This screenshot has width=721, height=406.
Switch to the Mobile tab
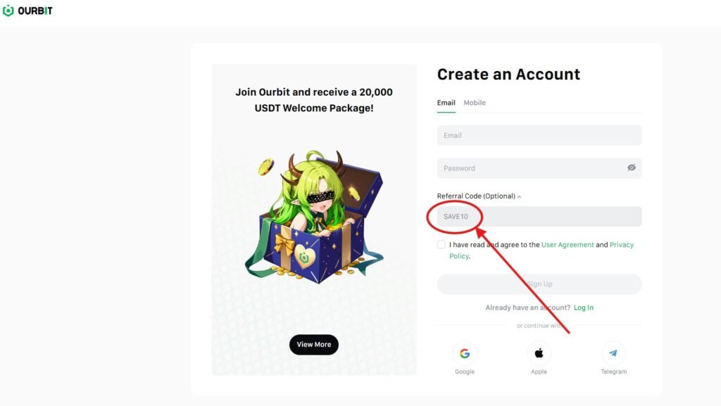pyautogui.click(x=475, y=103)
